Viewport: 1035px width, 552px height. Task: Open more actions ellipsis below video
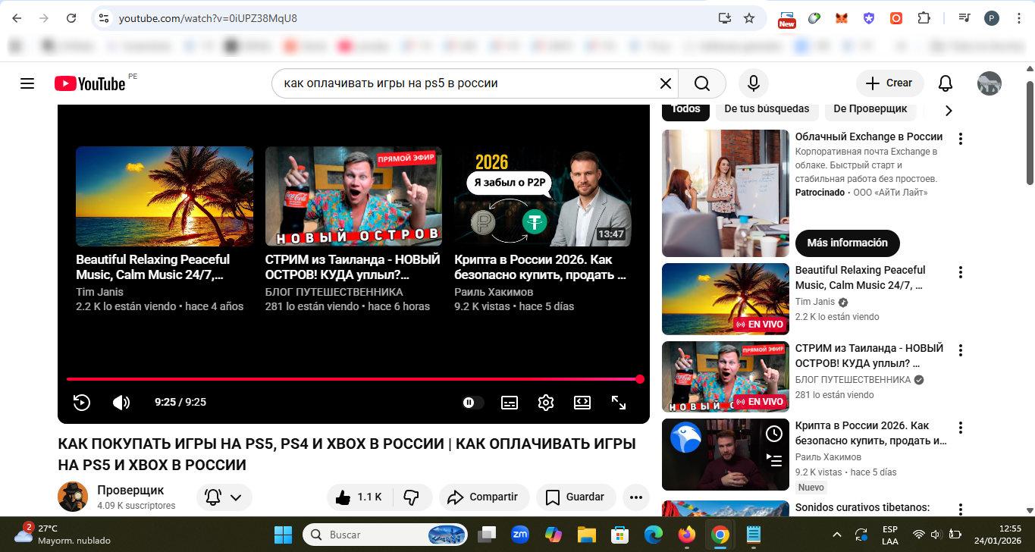(636, 497)
